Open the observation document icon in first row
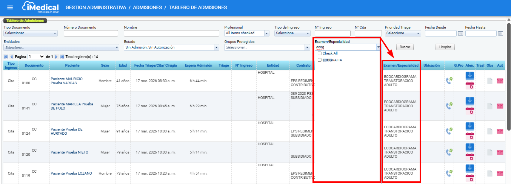511x184 pixels. (489, 81)
